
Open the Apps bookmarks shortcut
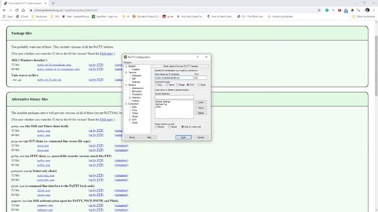[x=8, y=16]
